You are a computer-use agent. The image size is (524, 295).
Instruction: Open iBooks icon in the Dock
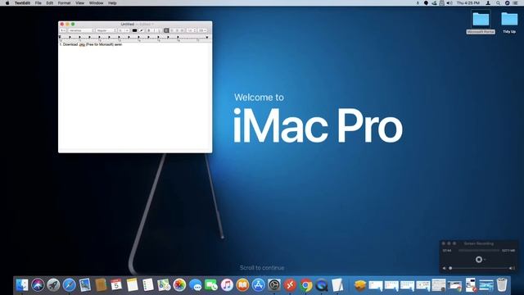point(242,285)
